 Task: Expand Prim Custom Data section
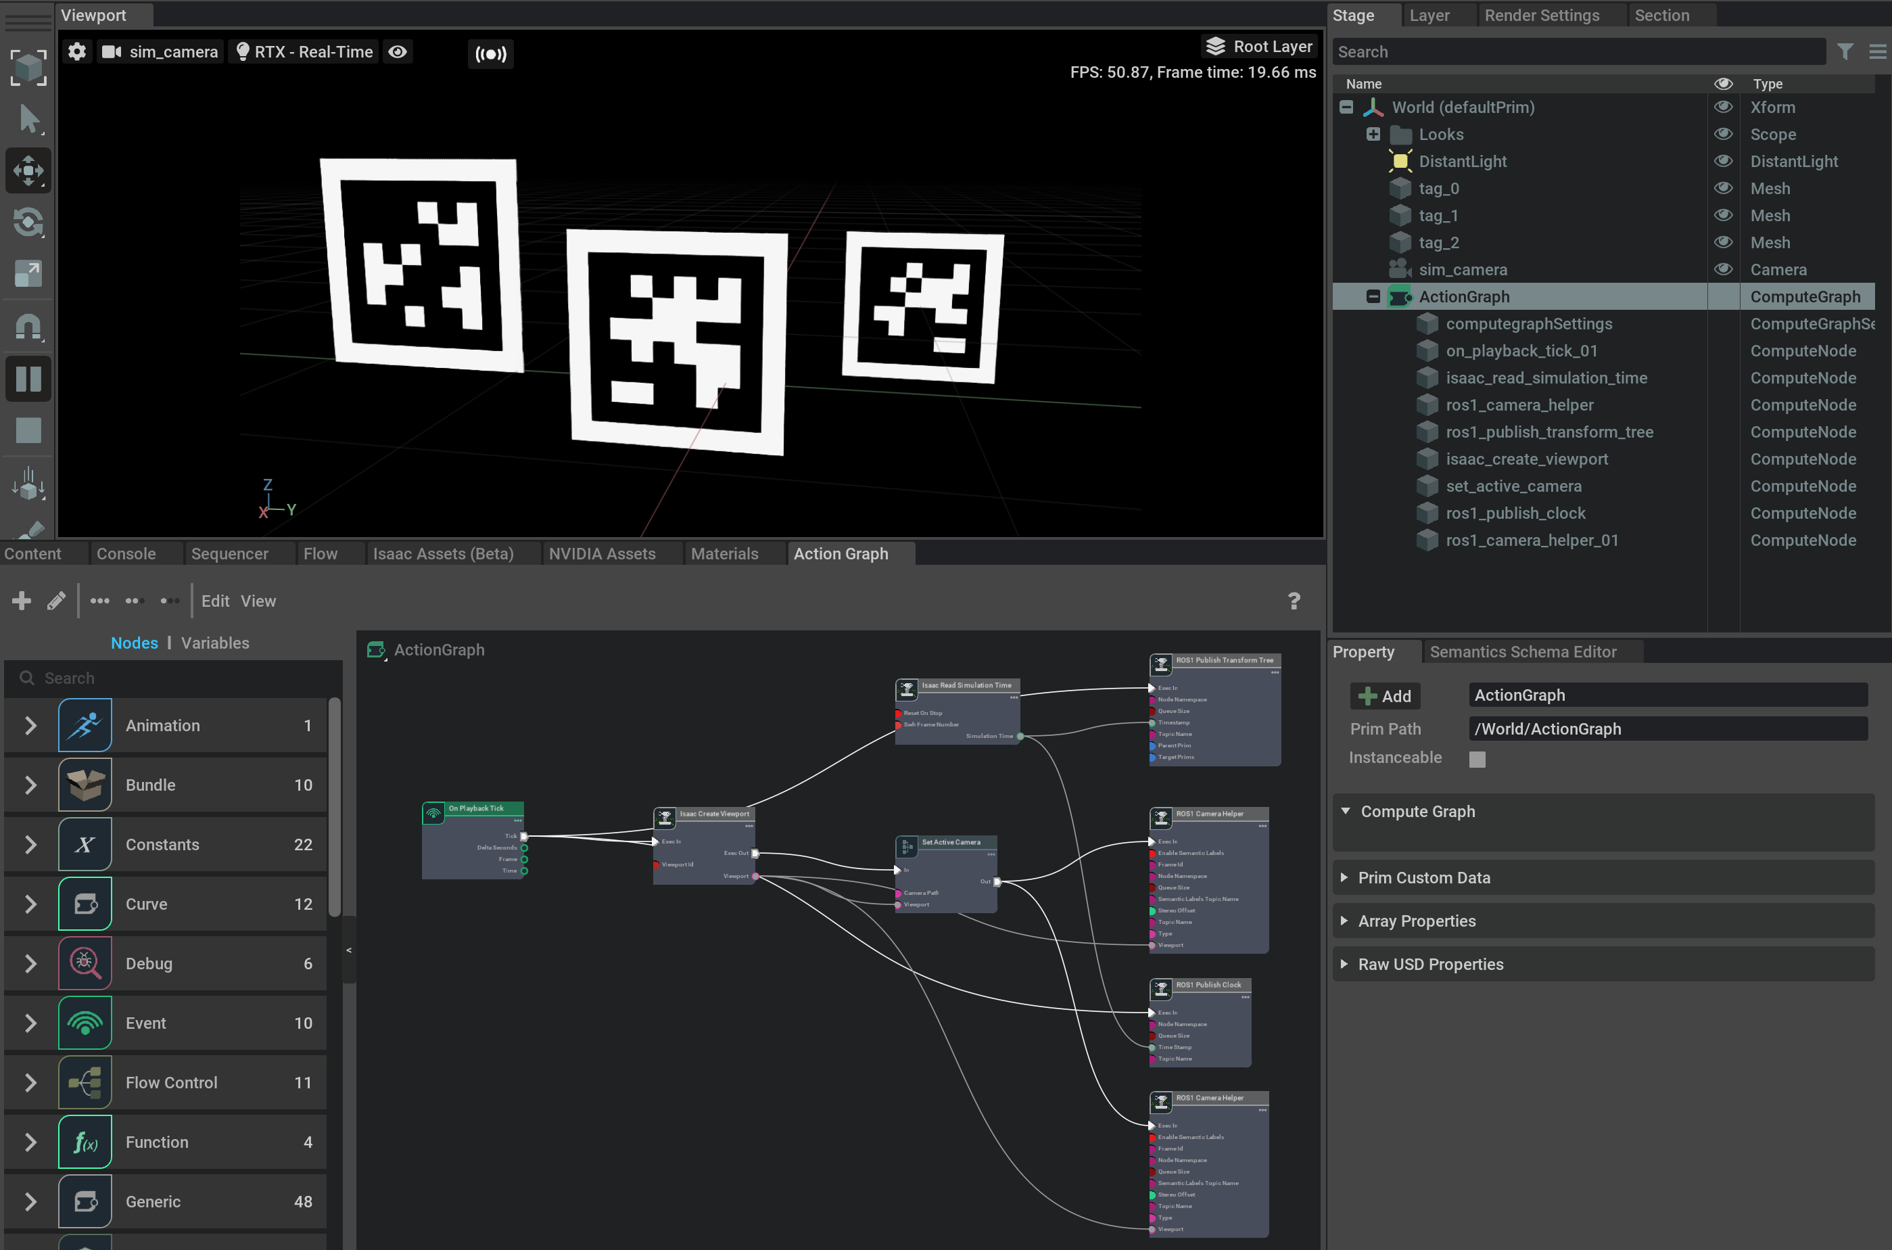[1344, 878]
